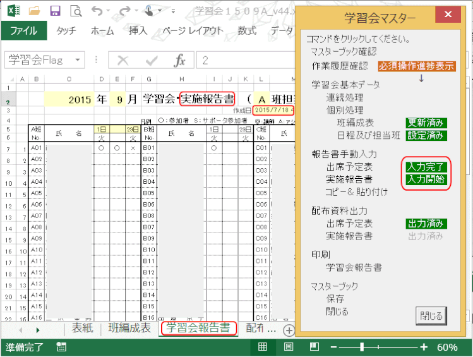Open the 数式 ribbon tab
473x357 pixels.
point(247,30)
